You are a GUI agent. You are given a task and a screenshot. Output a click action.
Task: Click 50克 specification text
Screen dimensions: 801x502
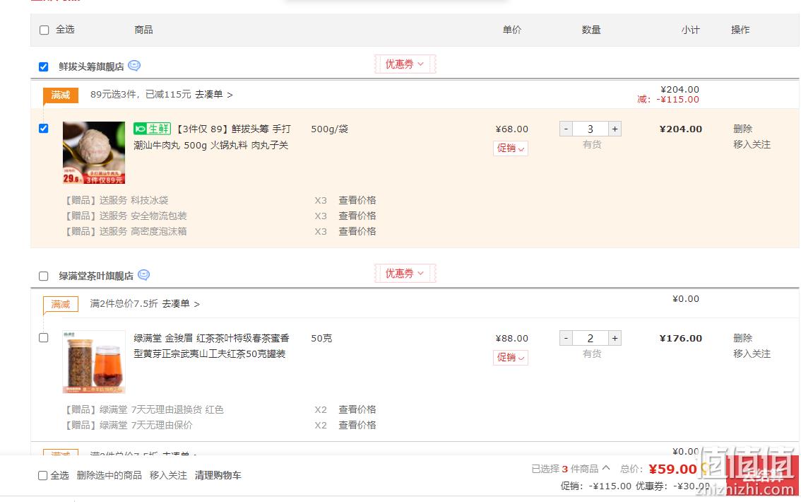click(x=321, y=339)
